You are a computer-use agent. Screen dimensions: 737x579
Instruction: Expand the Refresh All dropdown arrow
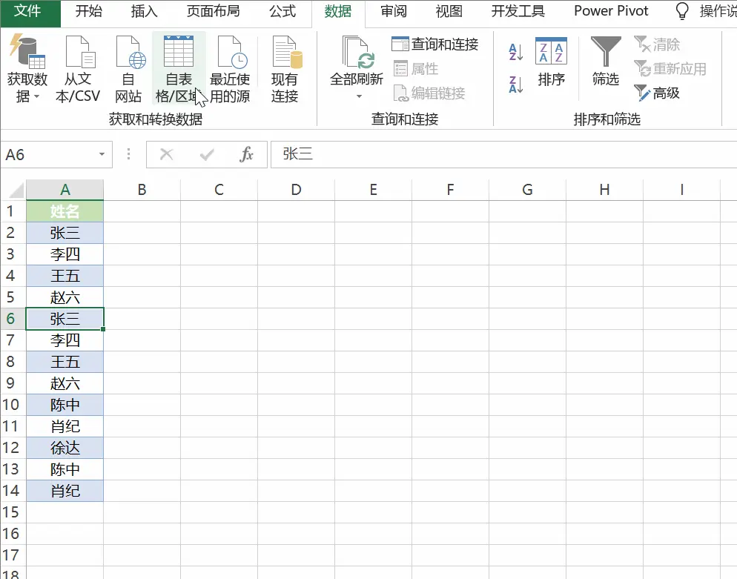tap(359, 96)
